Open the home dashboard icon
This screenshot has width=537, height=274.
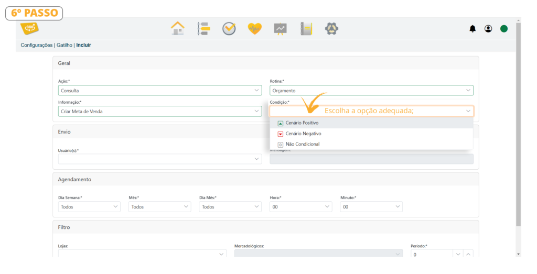pyautogui.click(x=177, y=28)
